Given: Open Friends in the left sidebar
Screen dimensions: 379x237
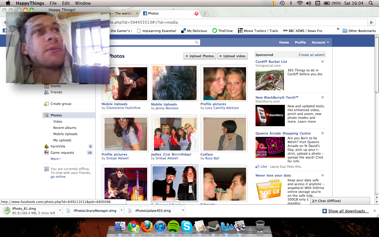Looking at the screenshot, I should pos(56,92).
